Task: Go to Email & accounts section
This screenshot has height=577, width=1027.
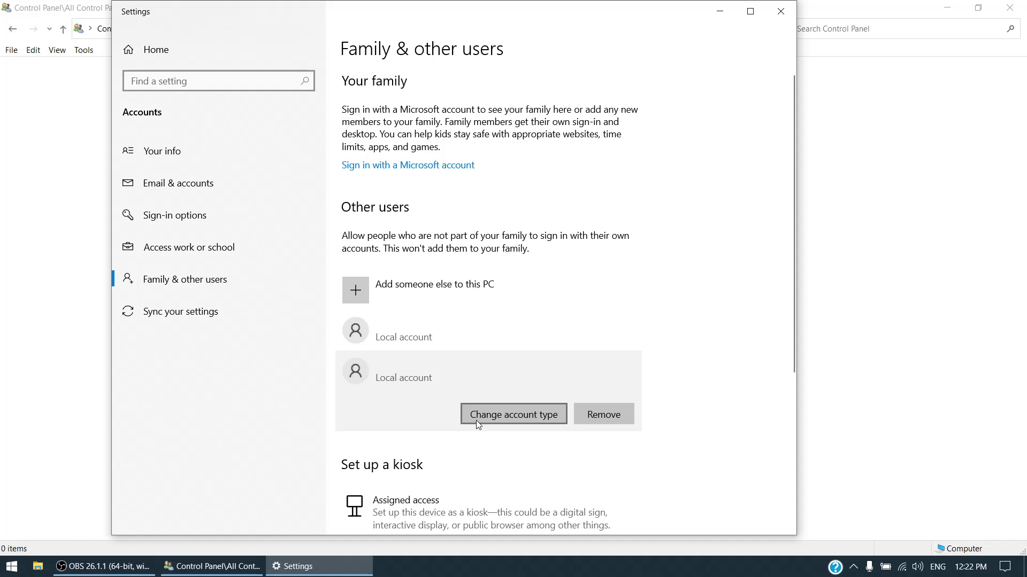Action: point(178,183)
